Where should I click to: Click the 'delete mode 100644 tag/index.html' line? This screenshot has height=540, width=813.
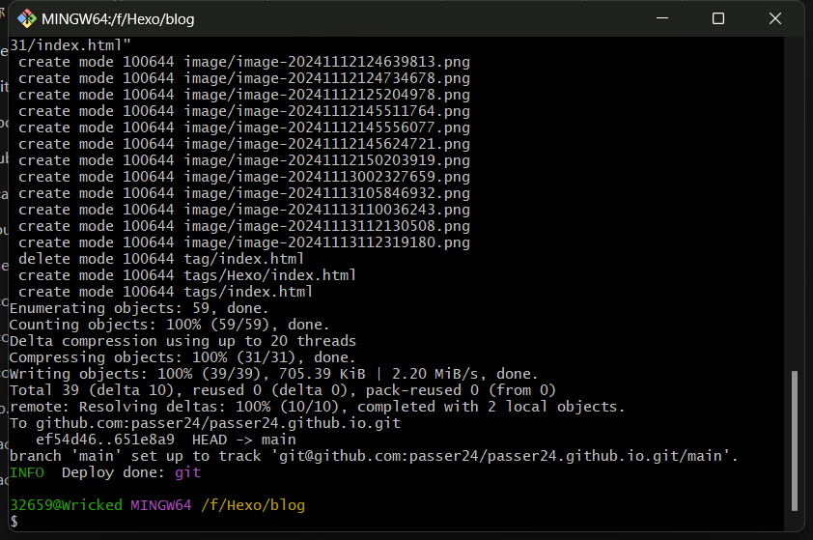161,259
